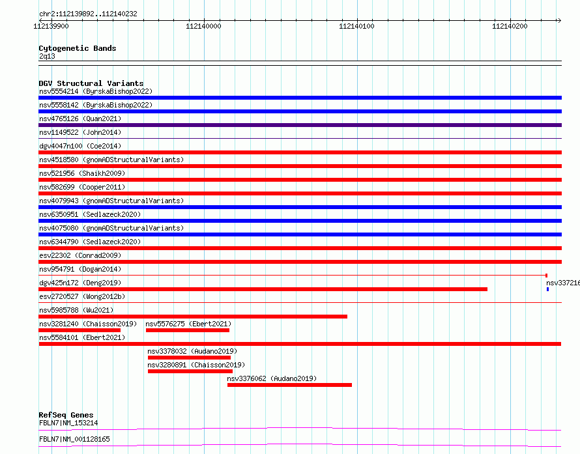580x454 pixels.
Task: Click the FBLN7|NM_153214 gene label
Action: [x=68, y=423]
